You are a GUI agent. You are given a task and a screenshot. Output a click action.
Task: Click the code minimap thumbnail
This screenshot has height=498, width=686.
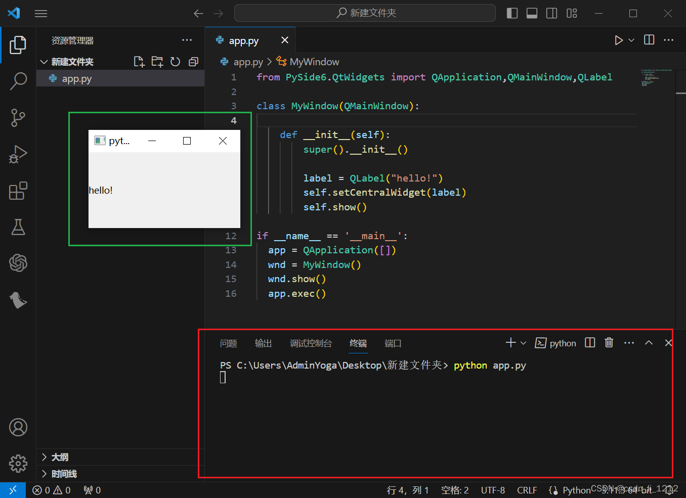tap(656, 77)
